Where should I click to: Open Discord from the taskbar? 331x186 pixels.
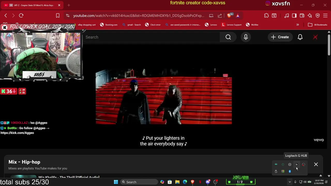tap(208, 182)
